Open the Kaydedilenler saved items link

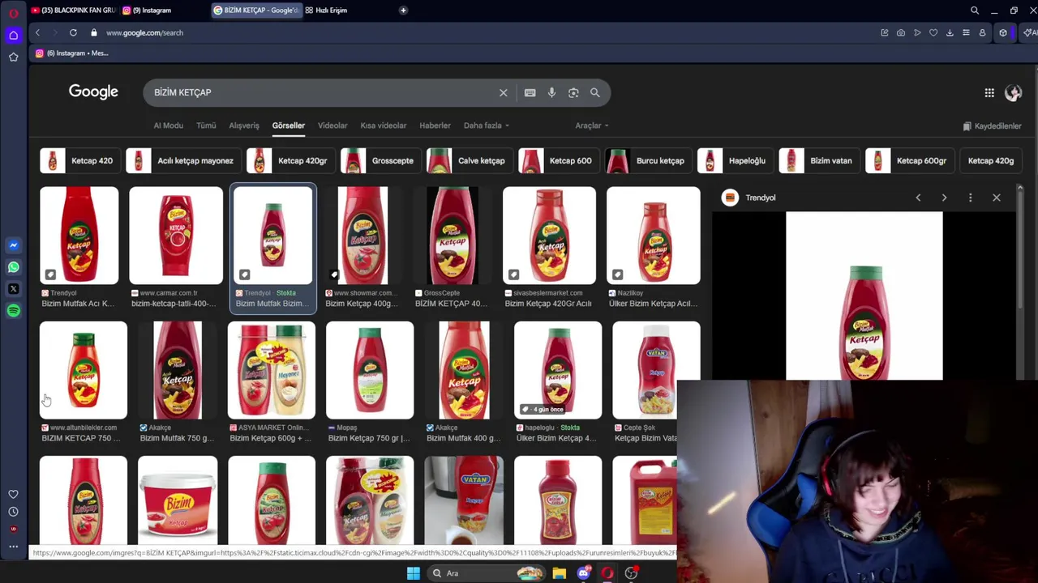(992, 126)
